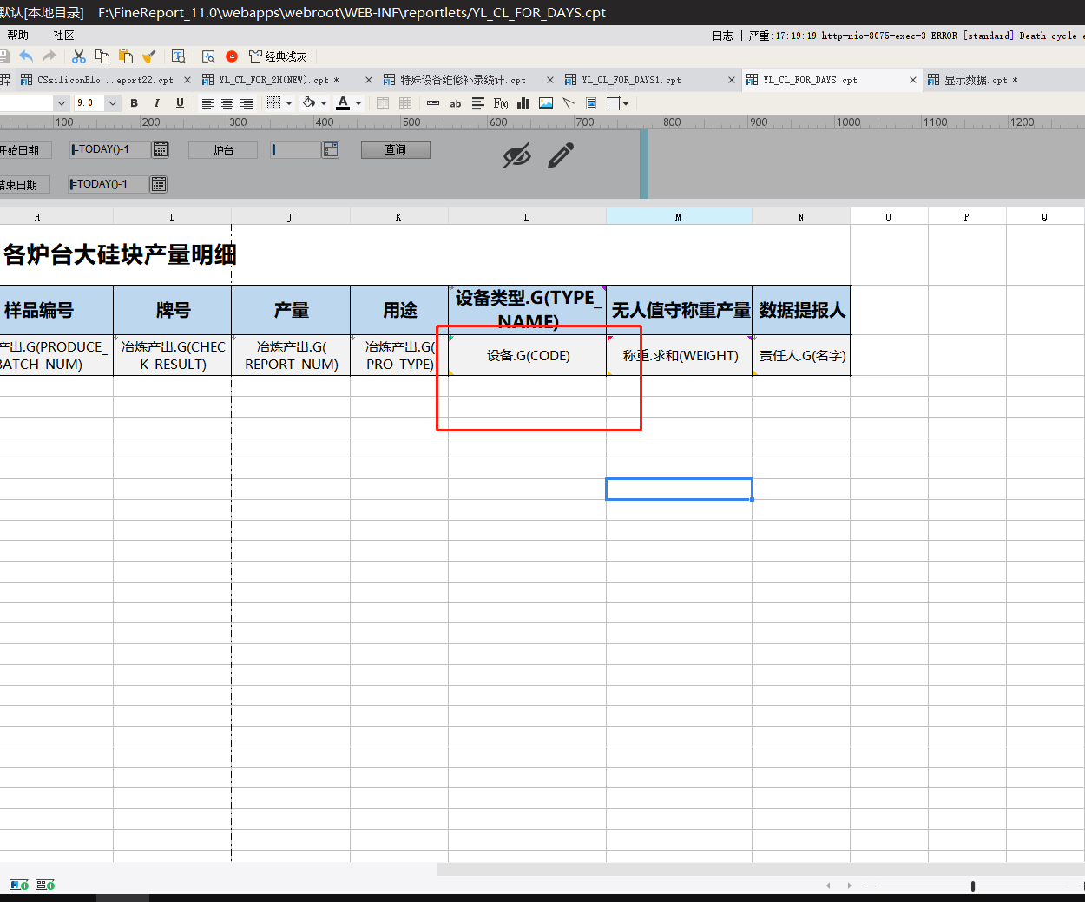The image size is (1085, 902).
Task: Click the start date =TODAY()-1 field
Action: tap(111, 149)
